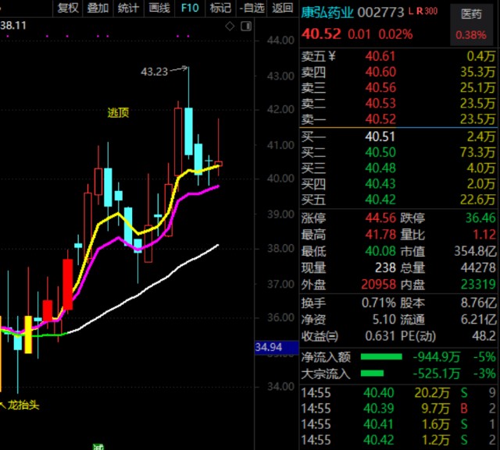
Task: Select the 医药 sector tag
Action: click(x=471, y=14)
